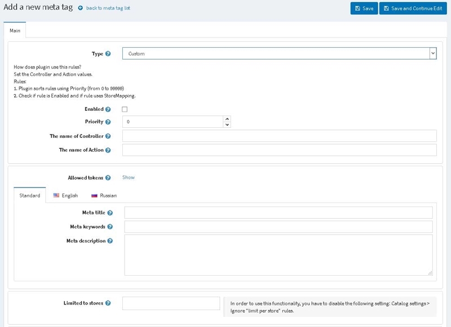Click the help icon next to Meta keywords
Screen dimensions: 451x327
click(x=110, y=227)
